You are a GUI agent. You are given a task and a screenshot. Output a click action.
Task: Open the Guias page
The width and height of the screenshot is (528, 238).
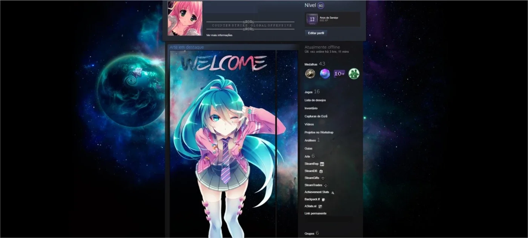coord(309,148)
